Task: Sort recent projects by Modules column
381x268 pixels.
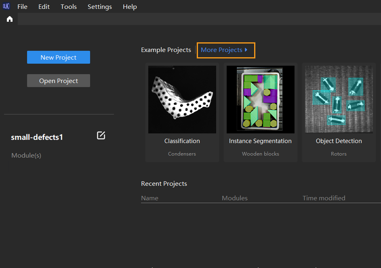Action: tap(234, 198)
